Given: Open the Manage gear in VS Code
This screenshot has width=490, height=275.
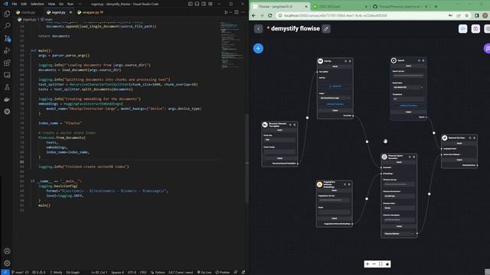Looking at the screenshot, I should pos(7,263).
